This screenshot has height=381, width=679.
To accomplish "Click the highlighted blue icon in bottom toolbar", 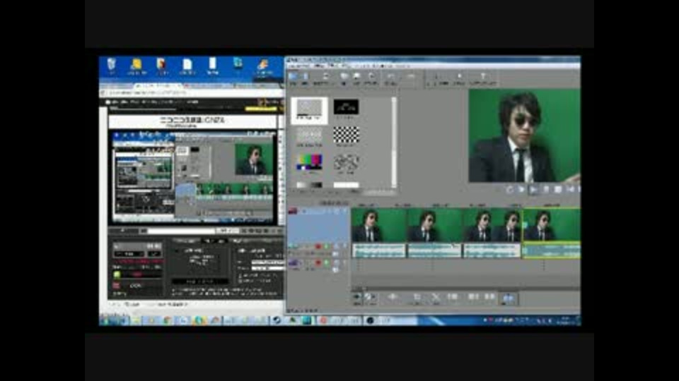I will click(x=509, y=298).
